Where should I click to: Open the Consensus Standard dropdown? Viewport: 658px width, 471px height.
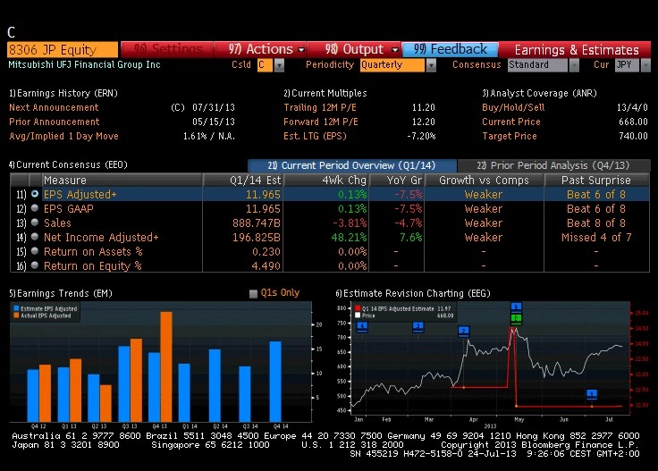[x=574, y=65]
